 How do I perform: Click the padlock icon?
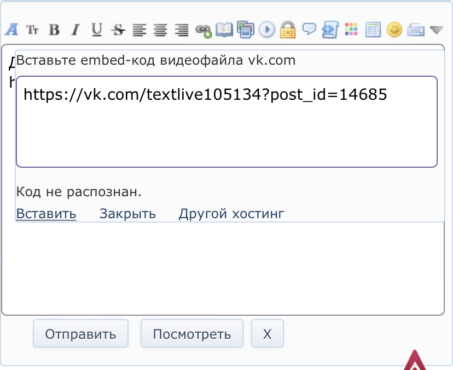pyautogui.click(x=288, y=30)
